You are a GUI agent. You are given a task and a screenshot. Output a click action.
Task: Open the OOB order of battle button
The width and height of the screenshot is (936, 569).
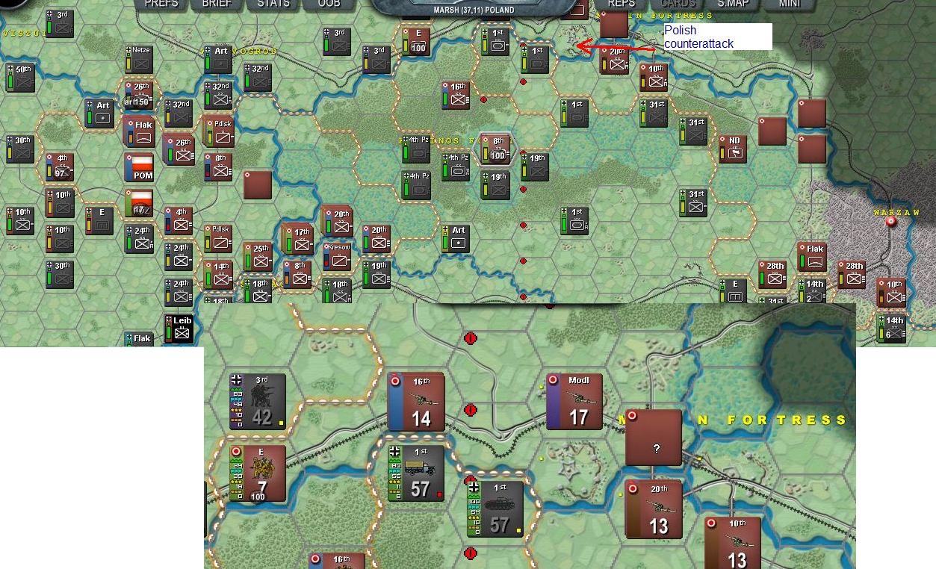pyautogui.click(x=329, y=4)
